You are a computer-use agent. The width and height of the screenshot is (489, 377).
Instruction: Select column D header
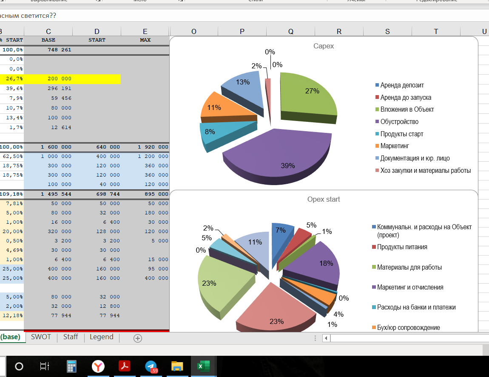pyautogui.click(x=97, y=31)
